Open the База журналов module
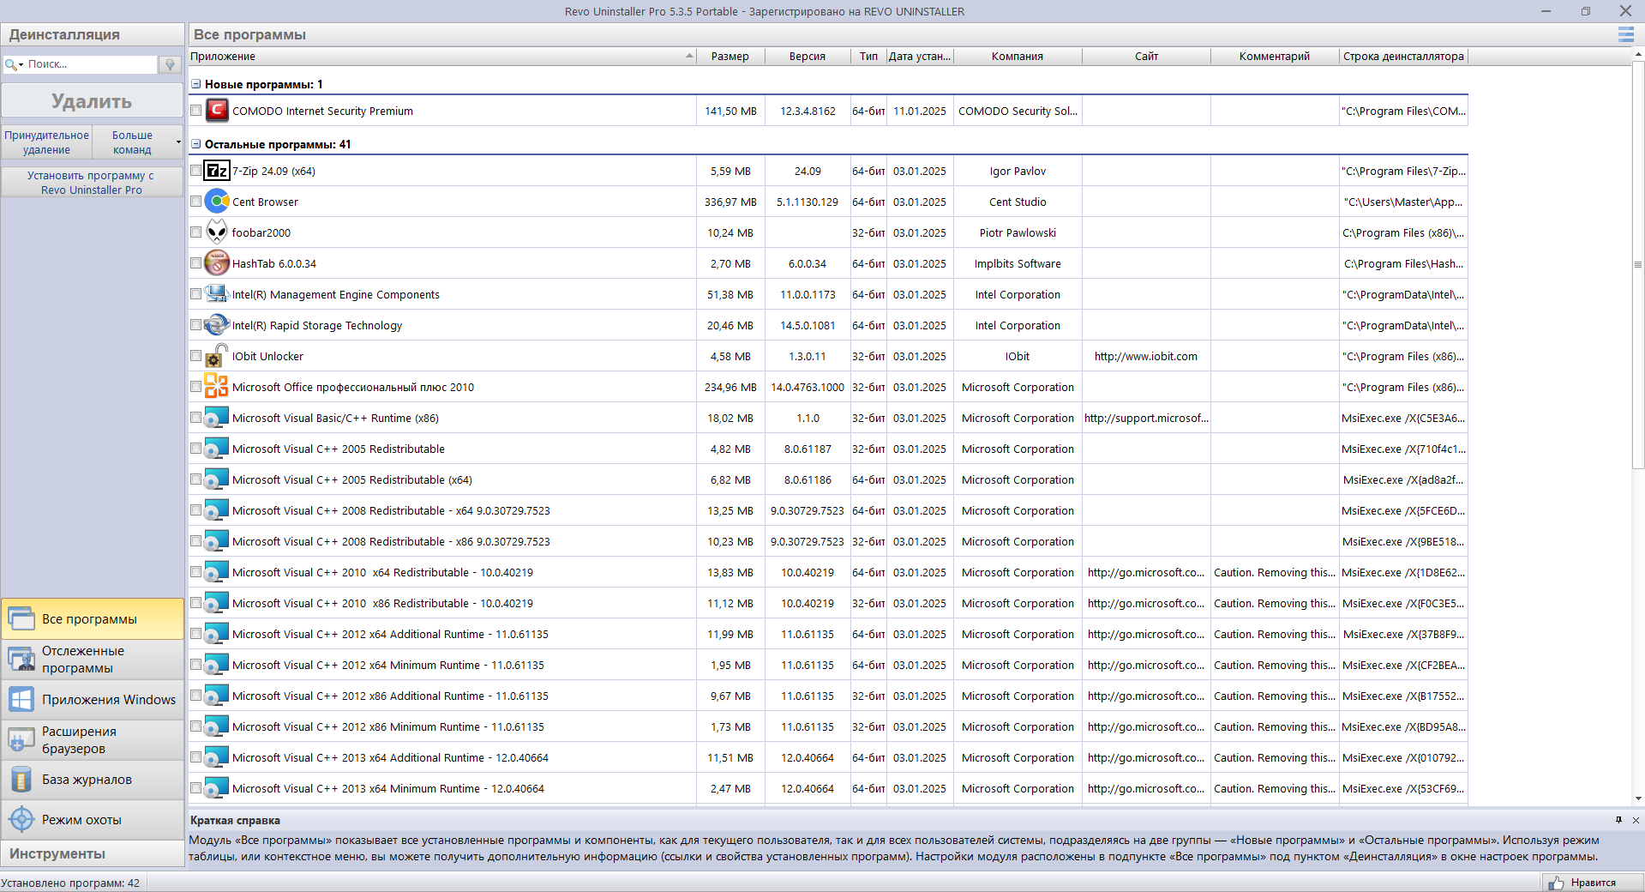 pos(93,780)
